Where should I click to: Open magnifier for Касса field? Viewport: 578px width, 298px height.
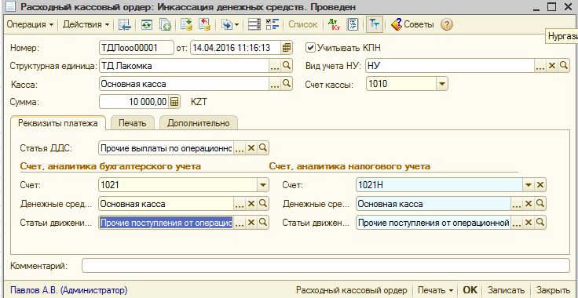[286, 84]
